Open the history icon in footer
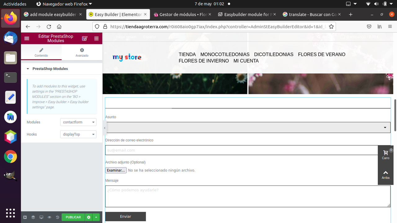Screen dimensions: 397x223 click(57, 217)
